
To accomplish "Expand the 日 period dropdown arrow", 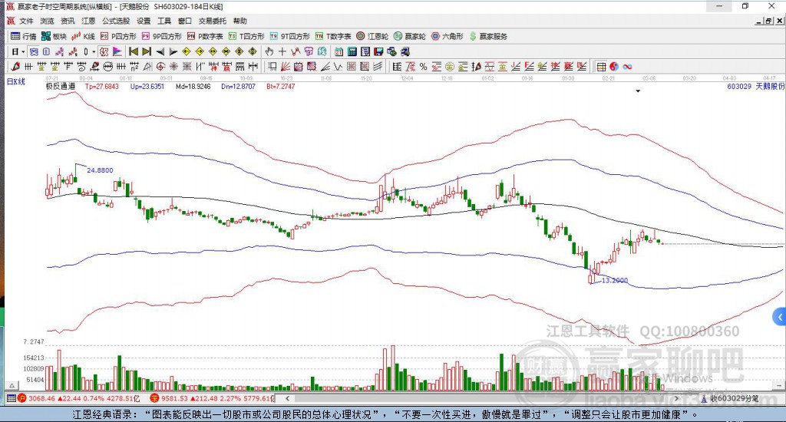I will [23, 51].
